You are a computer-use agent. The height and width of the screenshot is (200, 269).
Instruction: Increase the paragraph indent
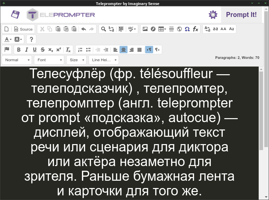pyautogui.click(x=106, y=50)
